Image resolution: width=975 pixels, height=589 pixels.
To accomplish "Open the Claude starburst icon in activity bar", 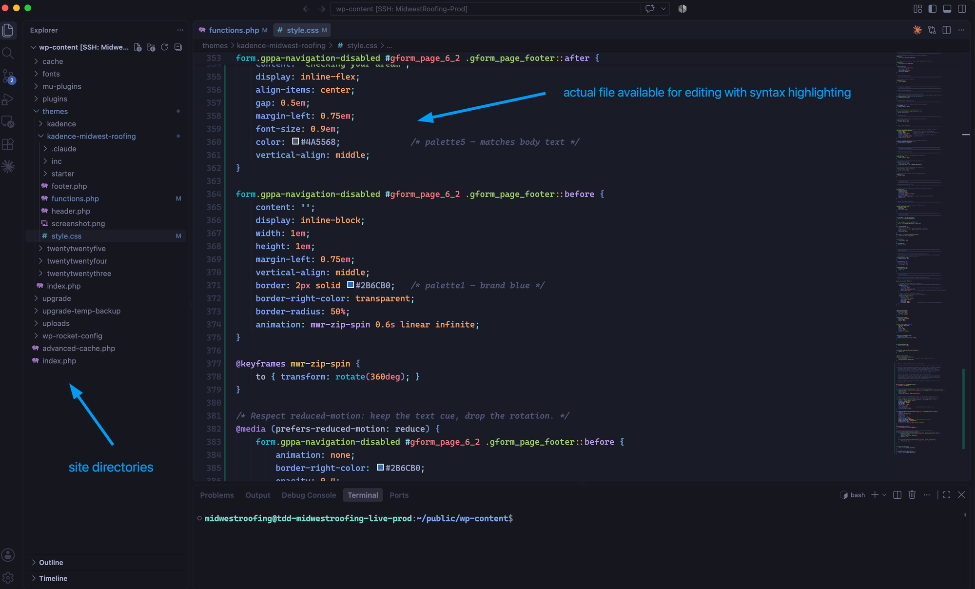I will tap(8, 167).
